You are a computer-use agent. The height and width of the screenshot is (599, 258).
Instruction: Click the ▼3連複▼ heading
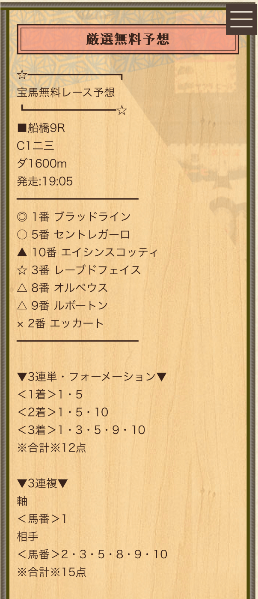pyautogui.click(x=42, y=483)
